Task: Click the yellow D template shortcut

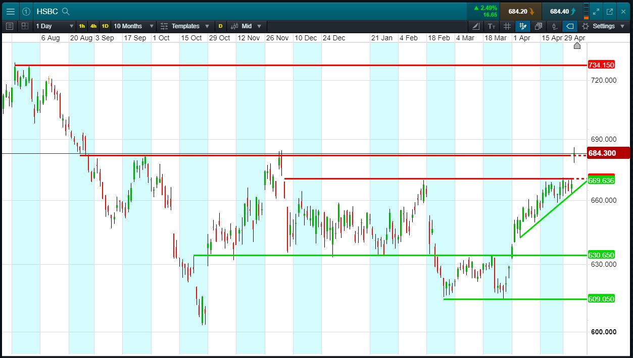Action: [220, 26]
